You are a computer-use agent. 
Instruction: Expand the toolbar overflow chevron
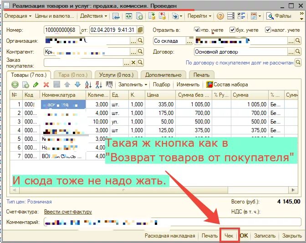point(301,13)
